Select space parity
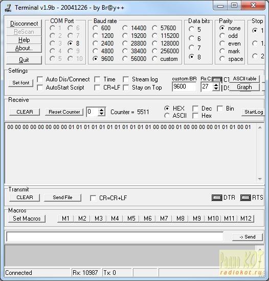 click(222, 59)
